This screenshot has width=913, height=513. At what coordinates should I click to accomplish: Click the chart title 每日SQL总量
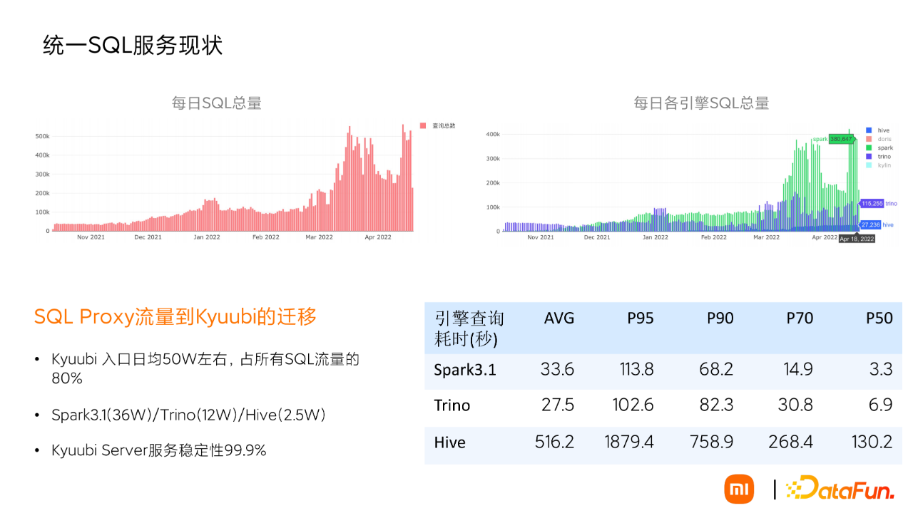217,103
